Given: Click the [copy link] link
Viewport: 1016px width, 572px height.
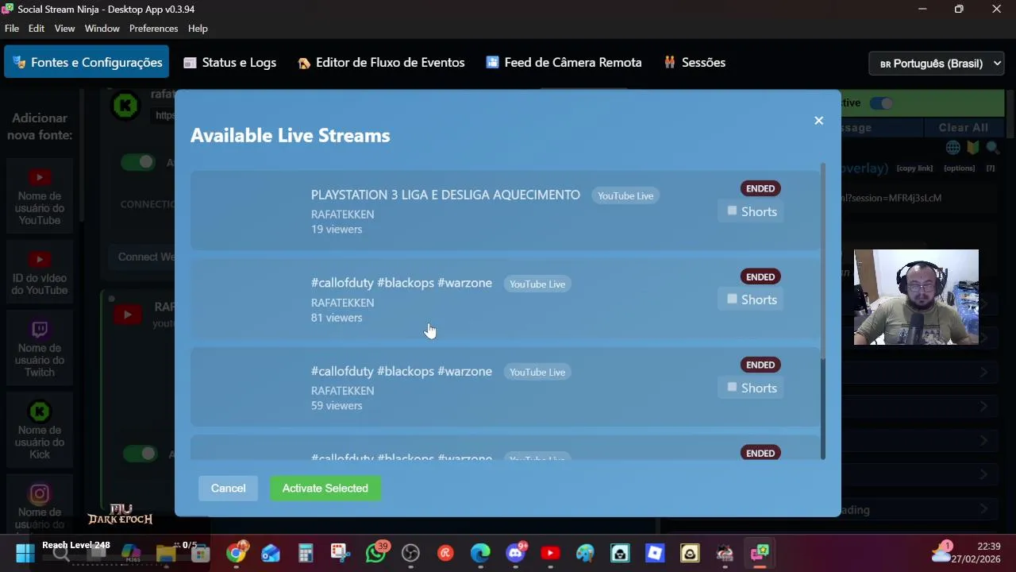Looking at the screenshot, I should (914, 168).
